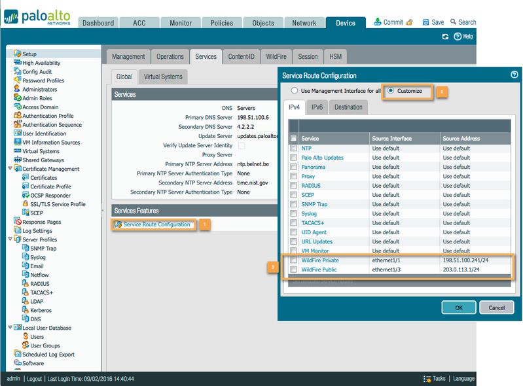Click the Log Settings icon

click(17, 230)
